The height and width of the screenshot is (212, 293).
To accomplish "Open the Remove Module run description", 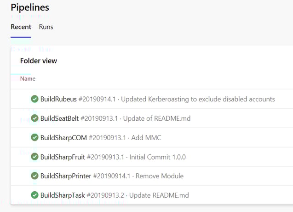I will click(159, 176).
